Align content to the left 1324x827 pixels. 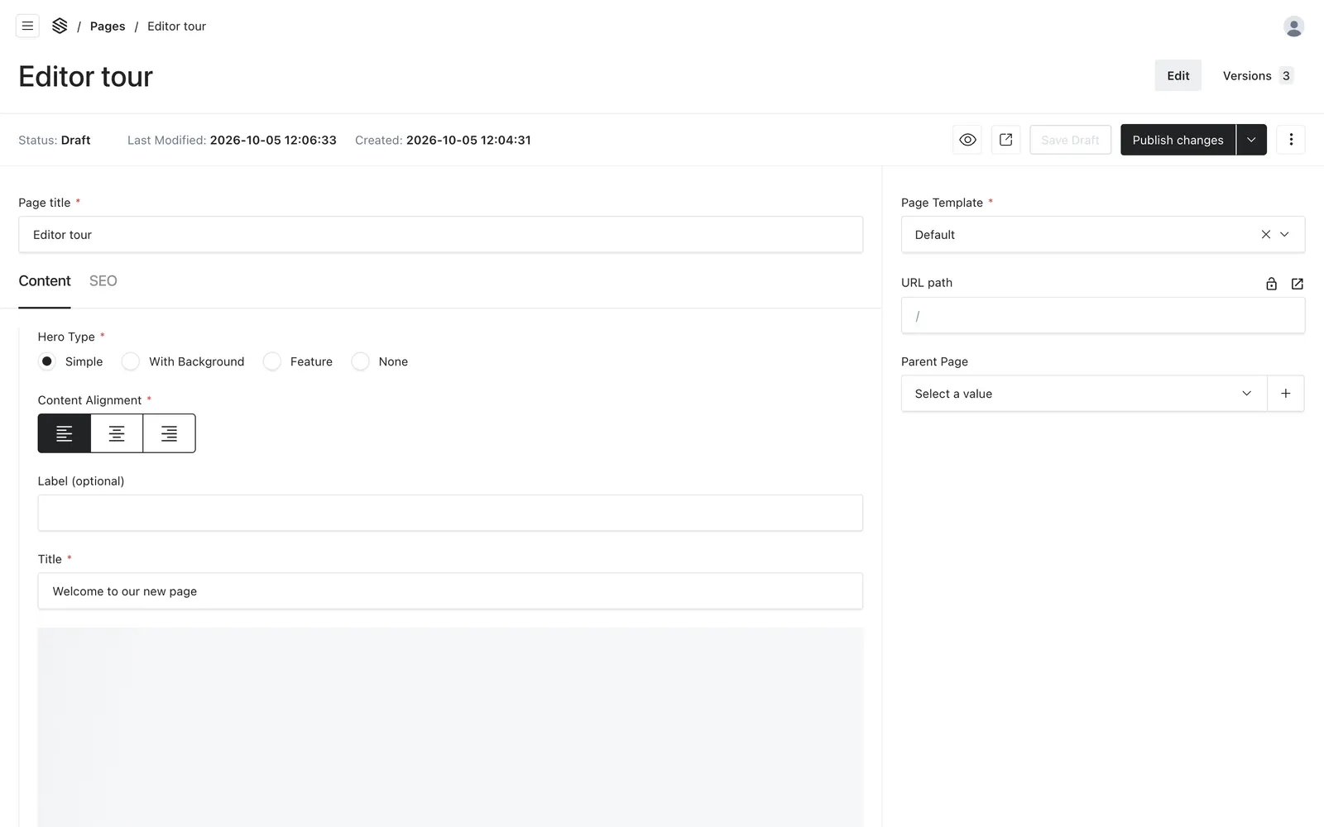[x=64, y=433]
